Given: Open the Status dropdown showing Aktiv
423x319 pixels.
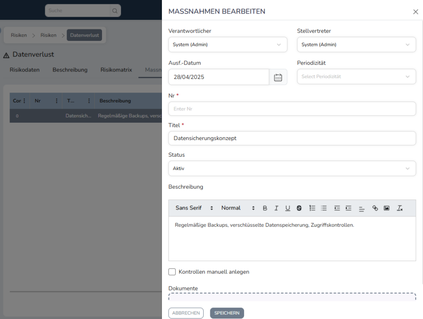Looking at the screenshot, I should click(292, 169).
